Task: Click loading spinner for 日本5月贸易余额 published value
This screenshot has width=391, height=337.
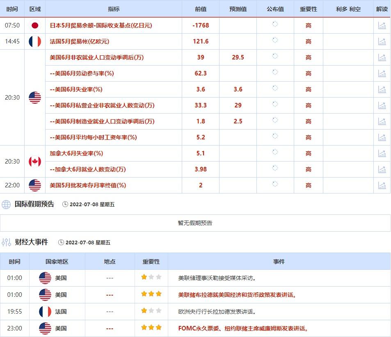Action: pyautogui.click(x=275, y=24)
